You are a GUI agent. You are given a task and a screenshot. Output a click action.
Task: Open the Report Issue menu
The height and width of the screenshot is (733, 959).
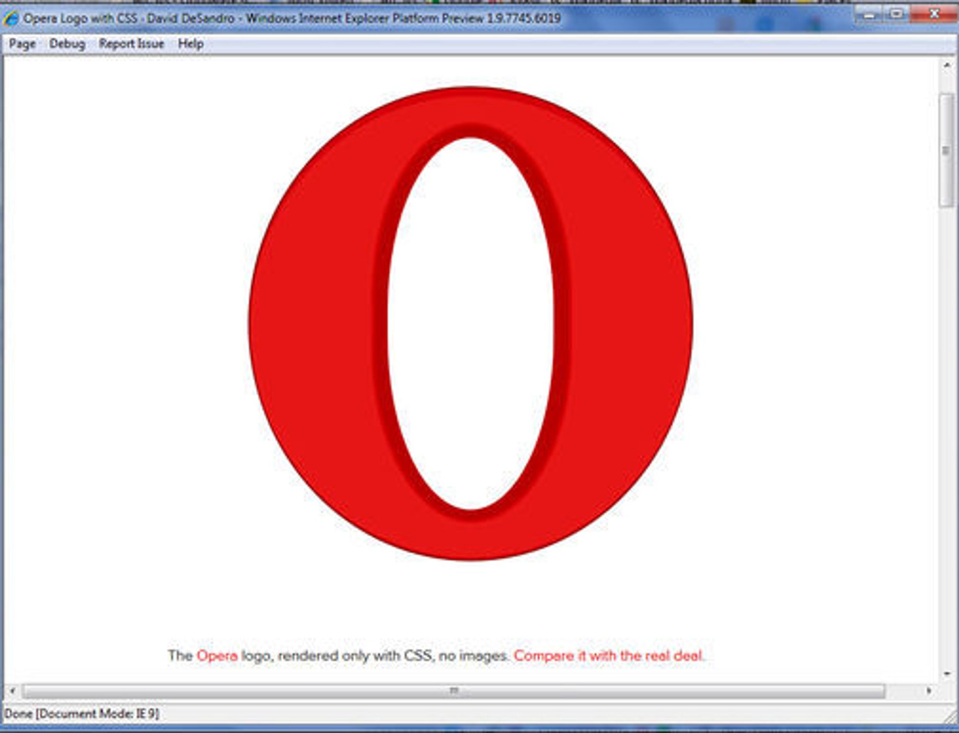(131, 44)
